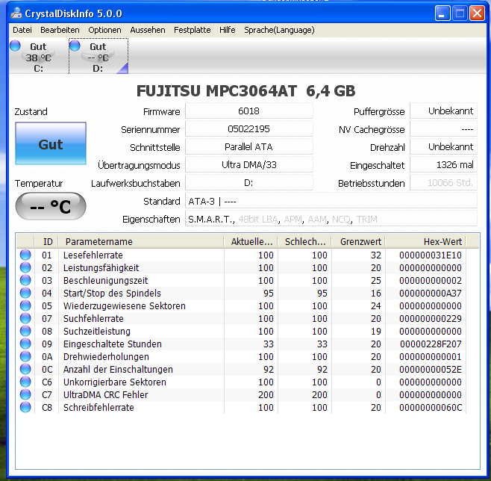Open the Sprache(Language) menu
Viewport: 491px width, 481px height.
[x=279, y=30]
